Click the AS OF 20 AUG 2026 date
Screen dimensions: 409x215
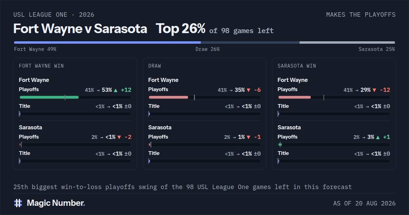click(x=364, y=203)
